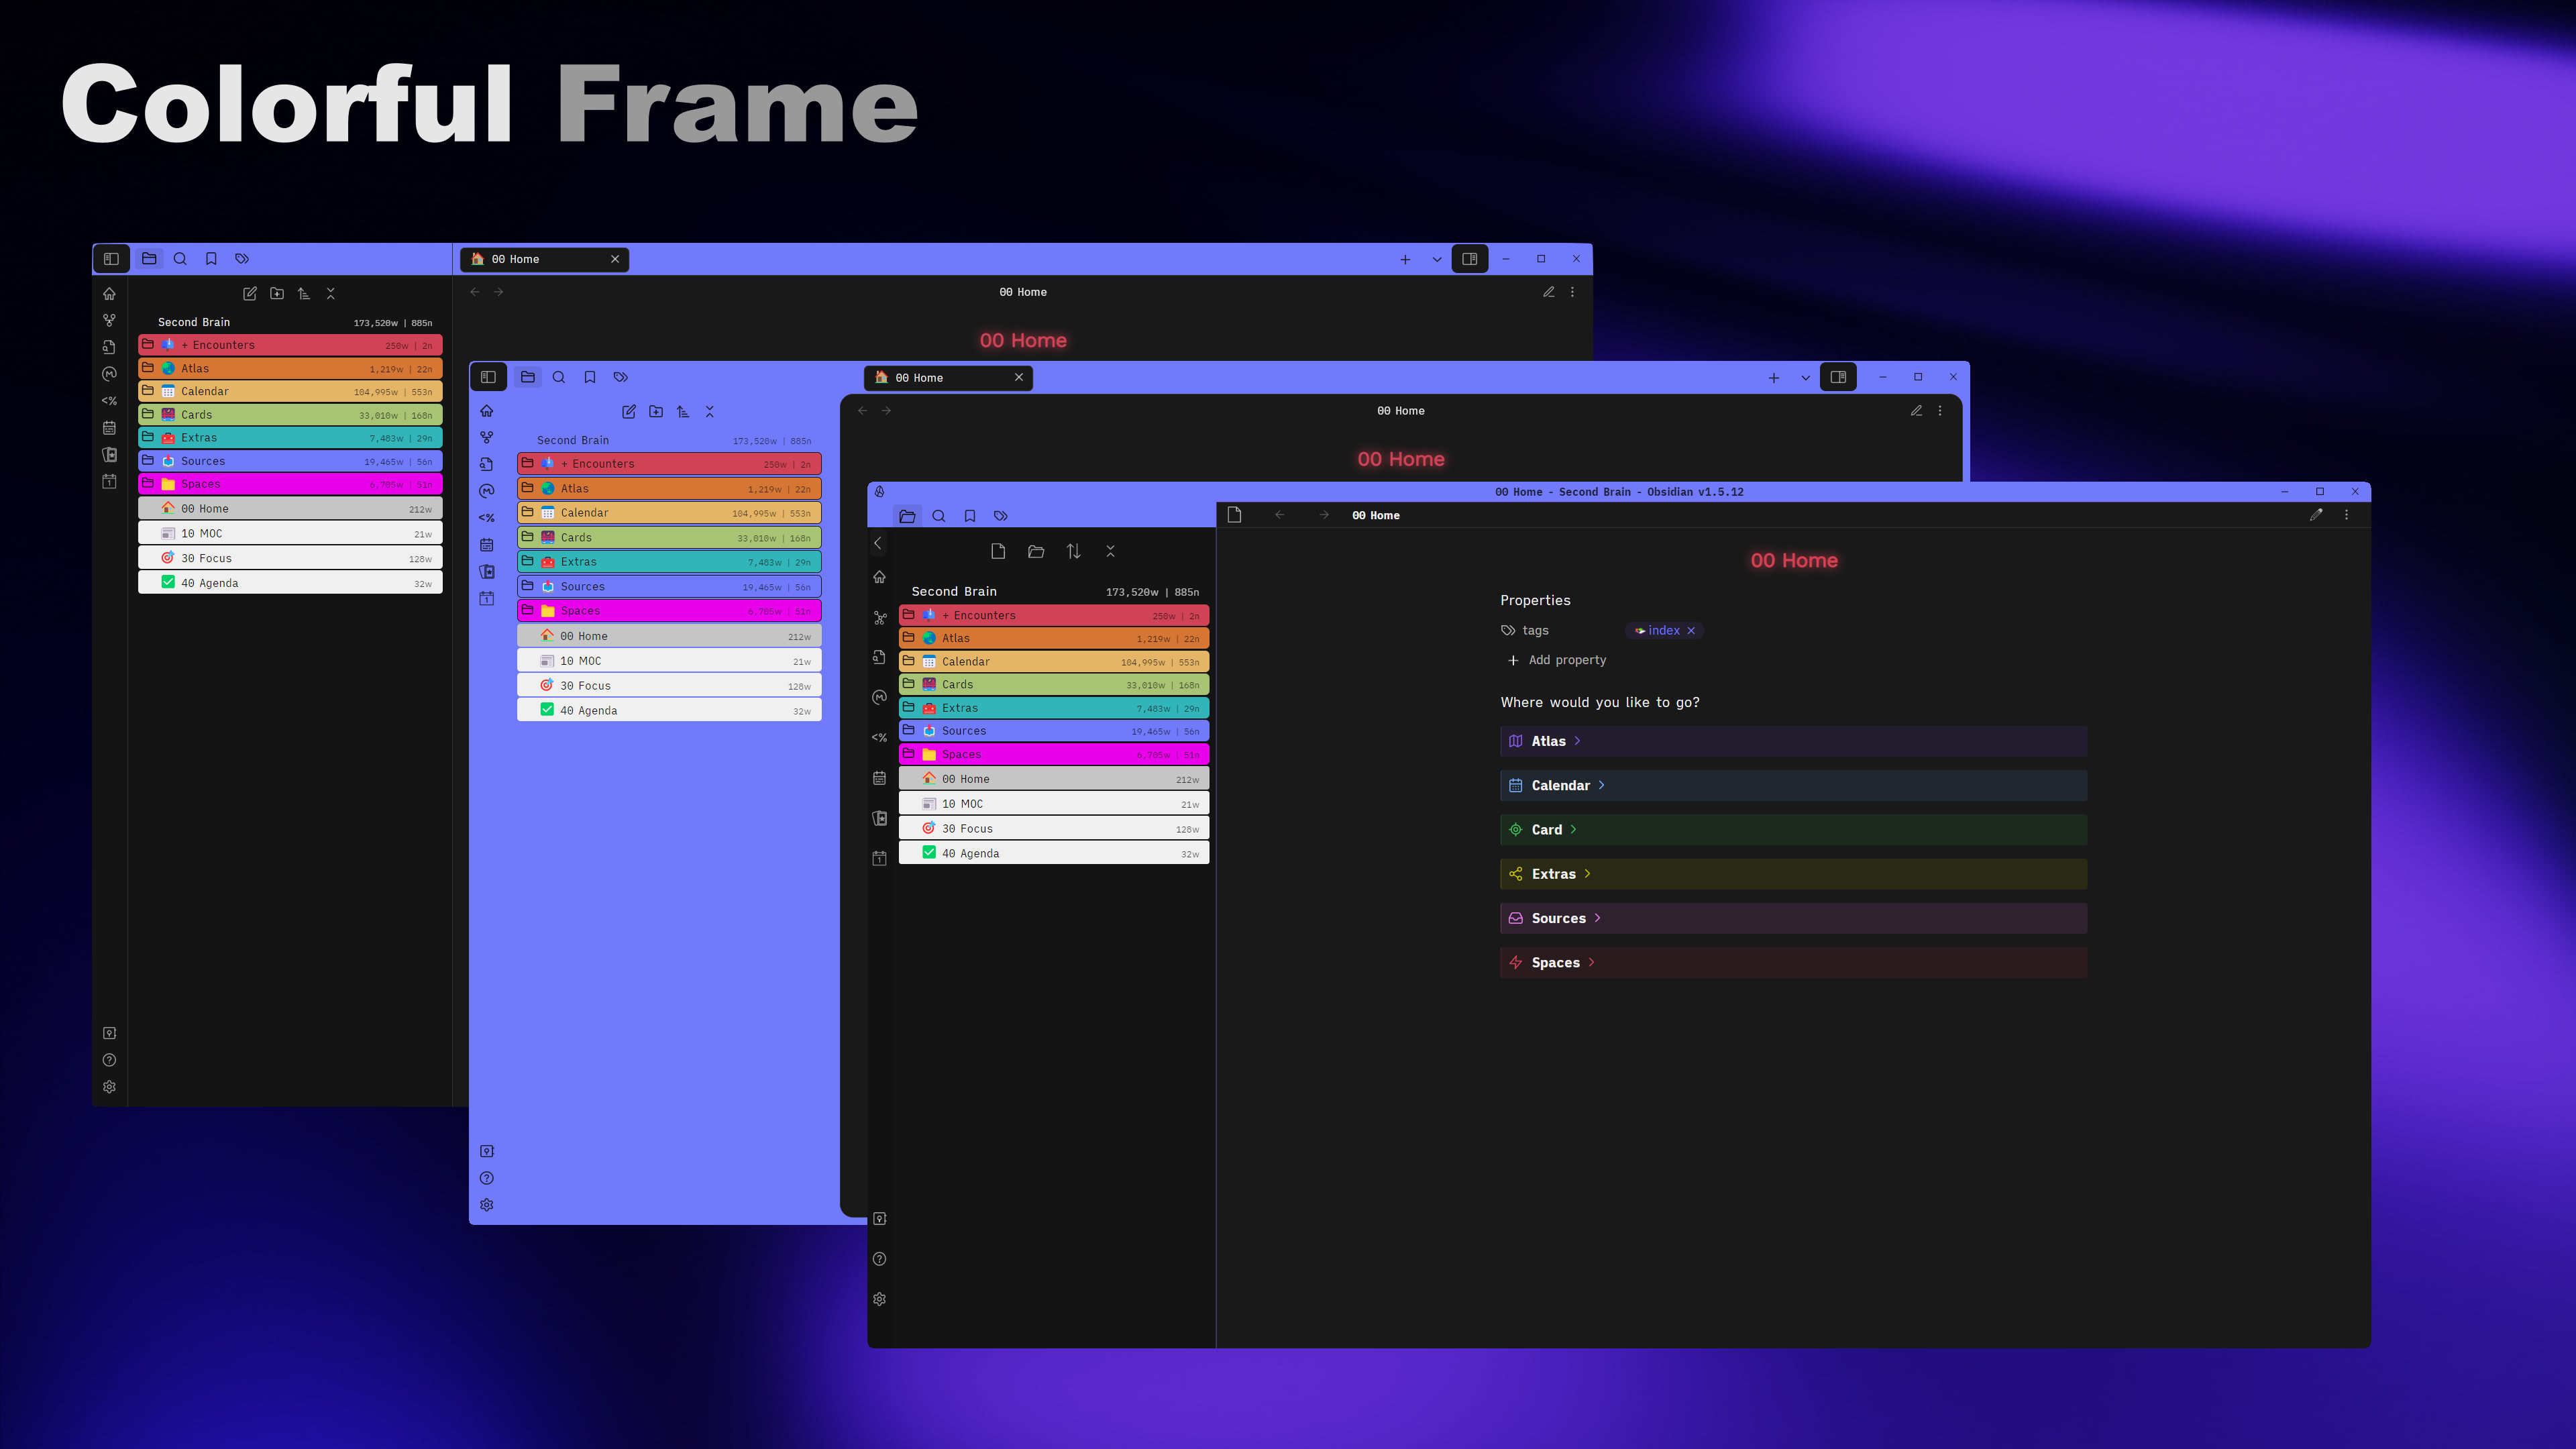Open settings gear in middle window
The height and width of the screenshot is (1449, 2576).
tap(487, 1205)
